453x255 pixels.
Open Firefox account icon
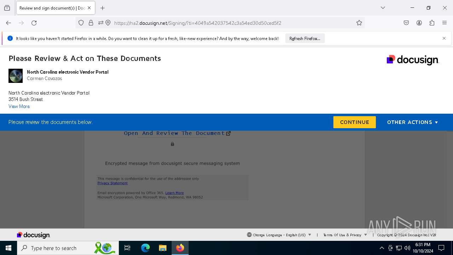(x=419, y=23)
